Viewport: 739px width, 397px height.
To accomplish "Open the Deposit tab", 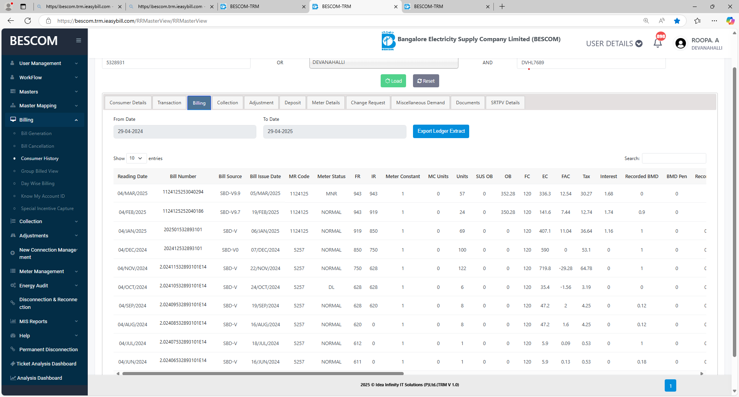I will point(293,103).
